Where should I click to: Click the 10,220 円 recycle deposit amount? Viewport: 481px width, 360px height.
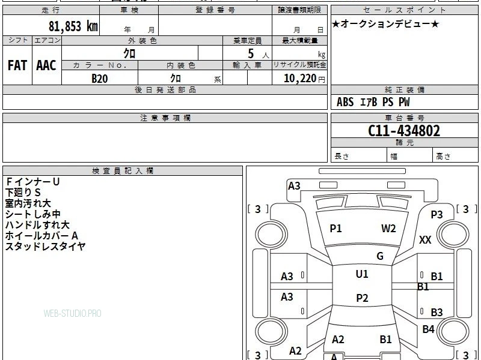click(x=304, y=79)
